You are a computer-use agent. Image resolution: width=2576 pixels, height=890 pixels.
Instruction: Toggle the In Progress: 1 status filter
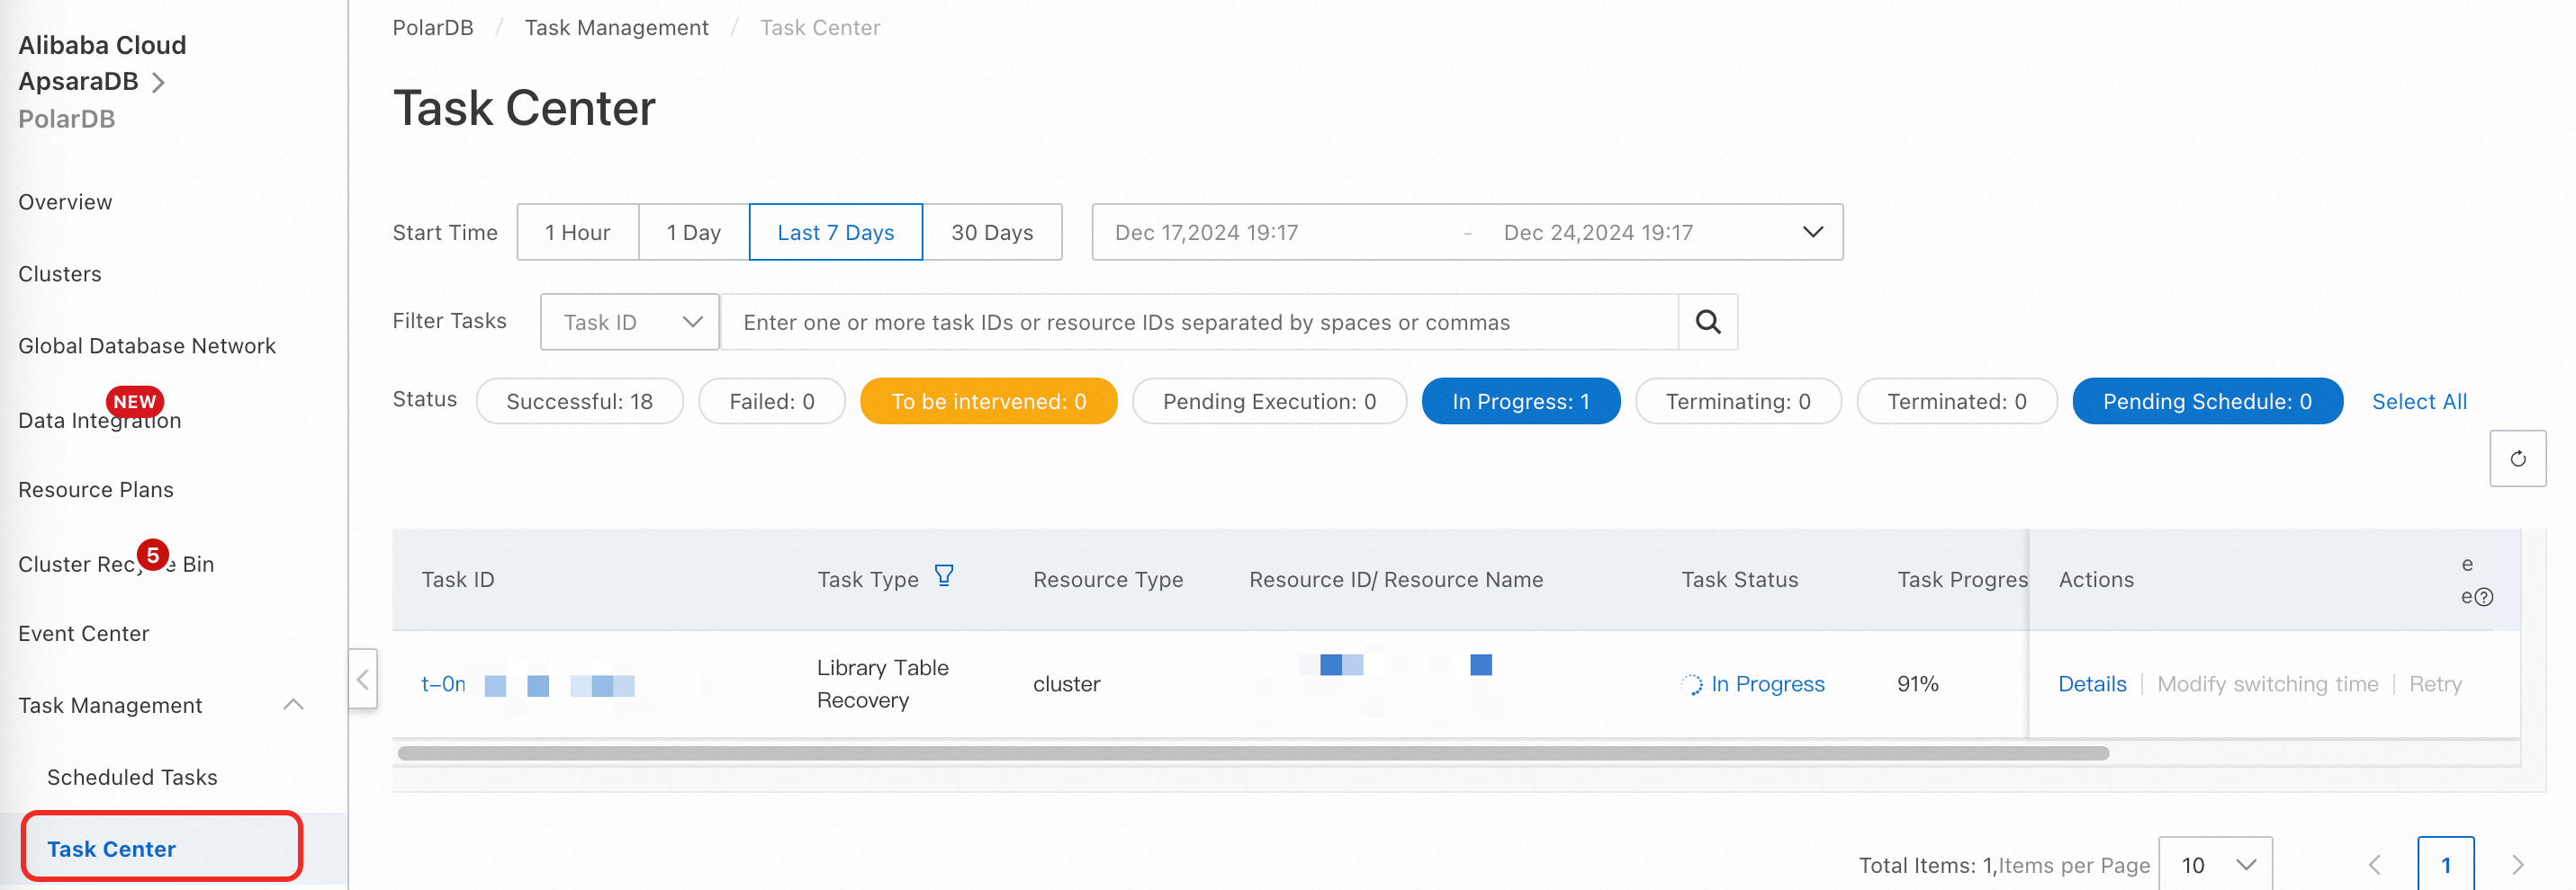tap(1520, 402)
